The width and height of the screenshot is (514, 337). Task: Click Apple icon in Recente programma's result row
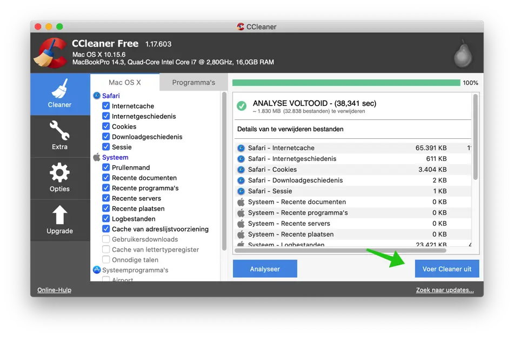(x=241, y=213)
